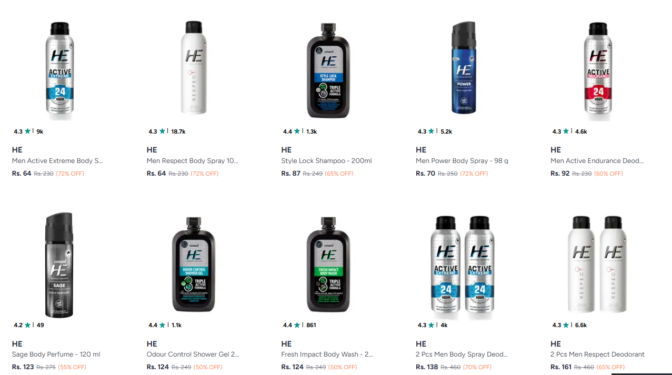Click the 4.2 star rating with 49 reviews
Viewport: 672px width, 375px height.
pos(29,325)
